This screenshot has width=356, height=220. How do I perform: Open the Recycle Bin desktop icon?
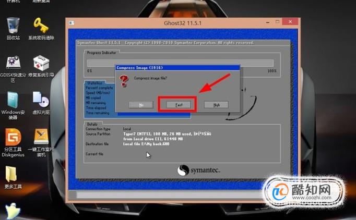click(x=13, y=29)
